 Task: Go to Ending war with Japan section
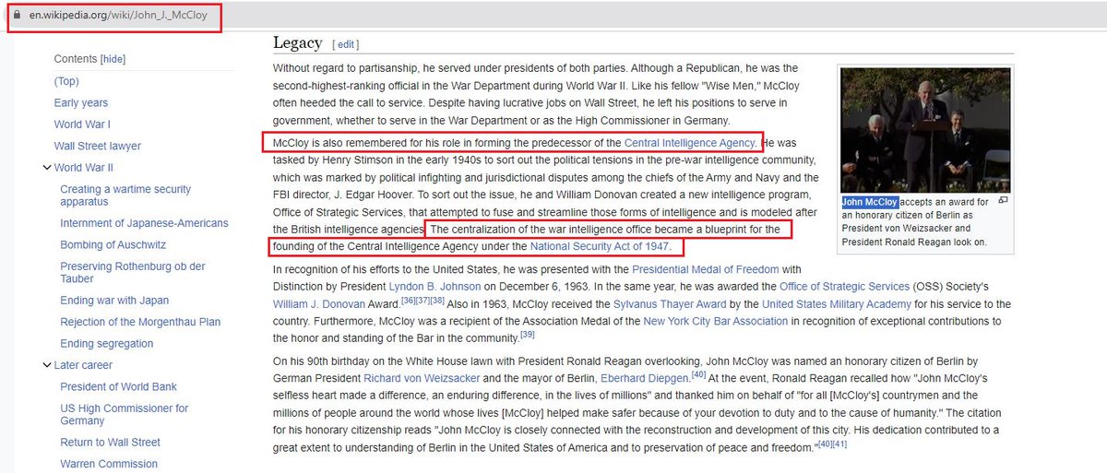click(114, 301)
